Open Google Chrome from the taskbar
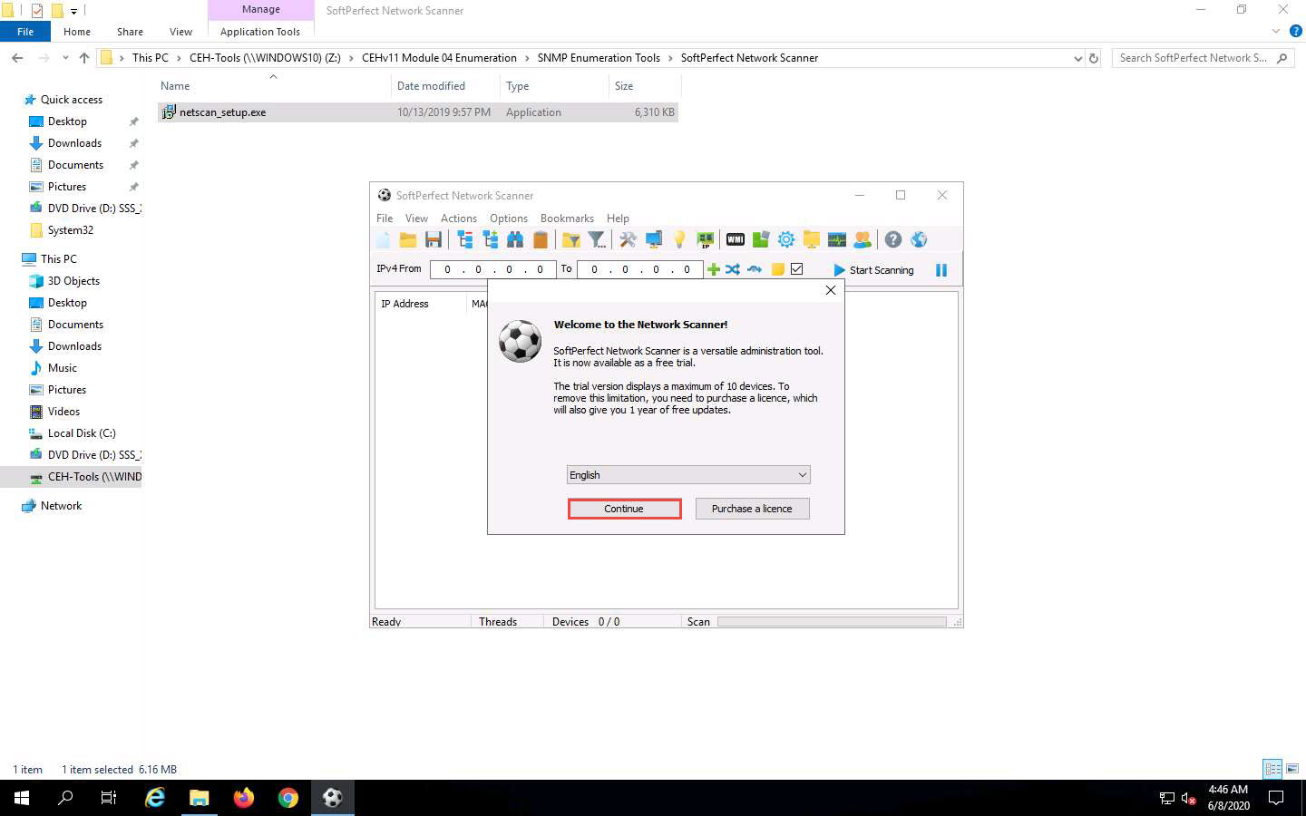This screenshot has height=816, width=1306. tap(288, 798)
